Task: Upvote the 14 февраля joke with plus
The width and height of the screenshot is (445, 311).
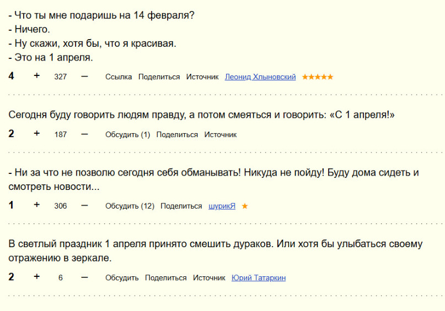Action: point(37,76)
